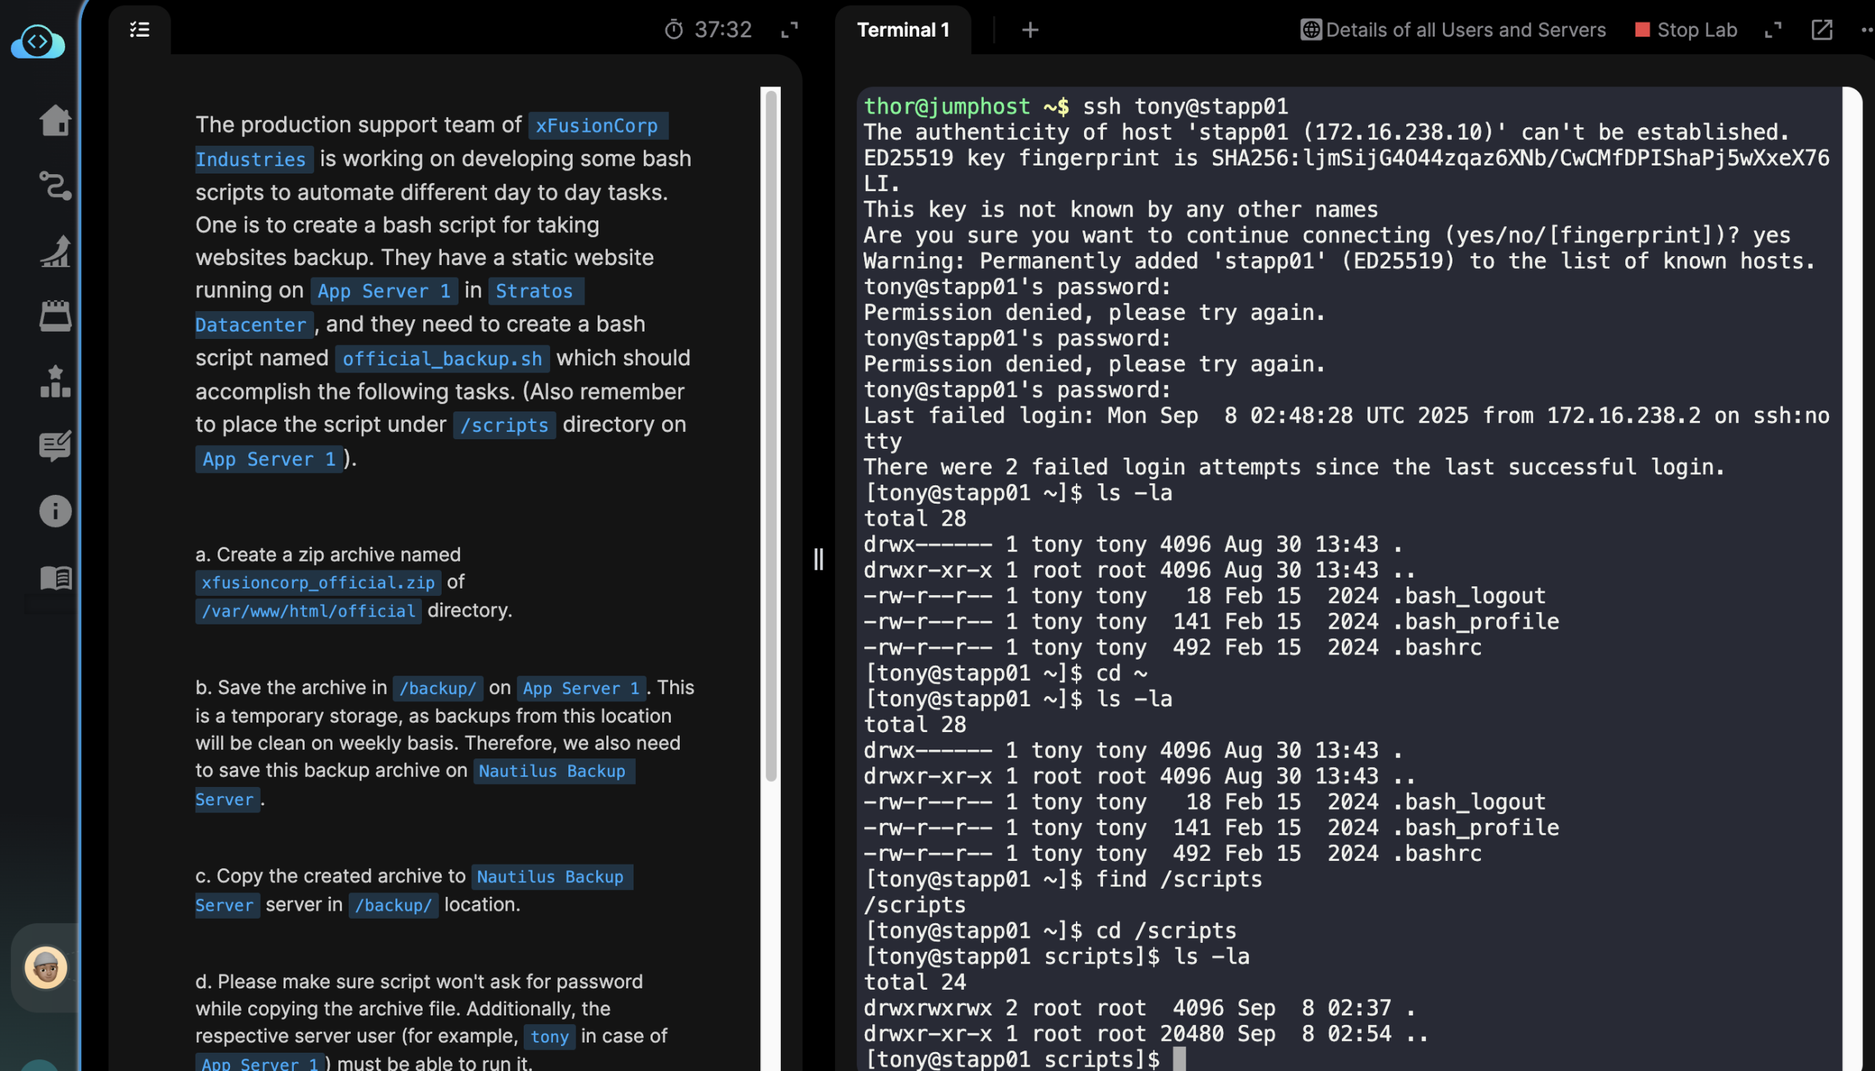Toggle the task list icon
The image size is (1875, 1071).
(140, 29)
